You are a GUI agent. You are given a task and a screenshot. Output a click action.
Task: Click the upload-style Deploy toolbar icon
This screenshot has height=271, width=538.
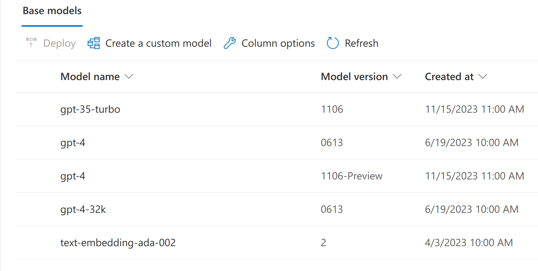31,43
